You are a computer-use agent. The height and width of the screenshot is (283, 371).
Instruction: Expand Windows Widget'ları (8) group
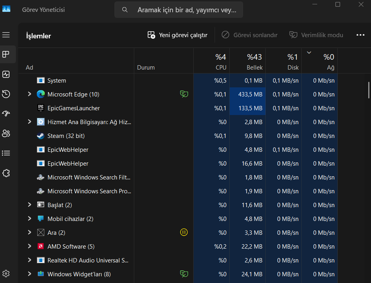[30, 274]
